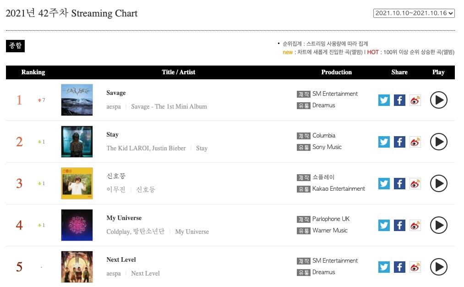Share 신호등 on Weibo
Viewport: 464px width, 287px height.
pos(415,183)
